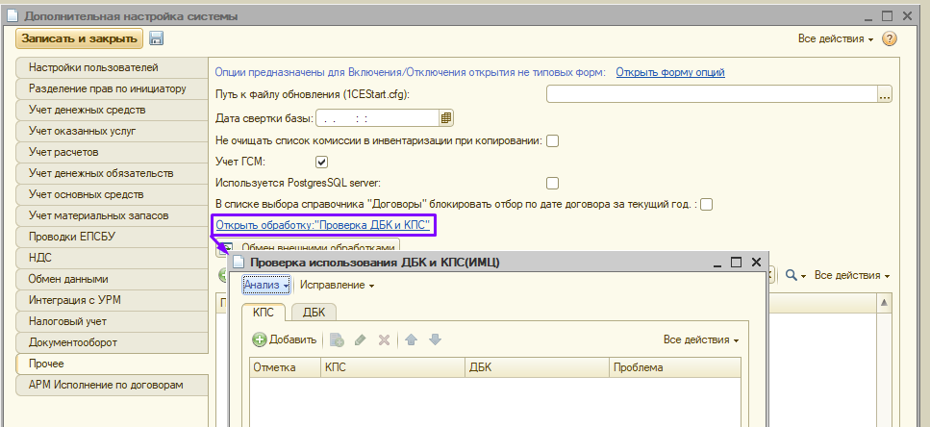The width and height of the screenshot is (930, 427).
Task: Click the save diskette icon
Action: coord(157,38)
